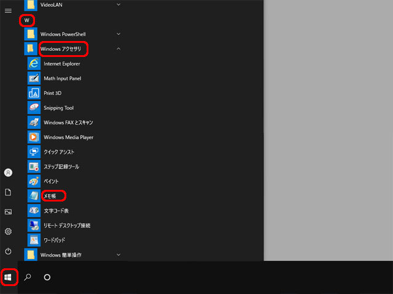Open Print 3D entry
393x294 pixels.
point(53,93)
